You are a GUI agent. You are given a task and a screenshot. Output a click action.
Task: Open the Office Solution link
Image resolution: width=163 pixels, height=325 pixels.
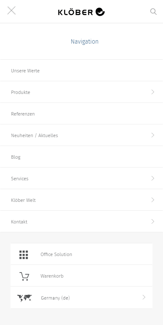coord(56,254)
